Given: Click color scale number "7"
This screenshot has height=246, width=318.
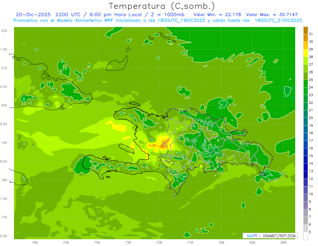Looking at the screenshot, I should click(x=310, y=217).
